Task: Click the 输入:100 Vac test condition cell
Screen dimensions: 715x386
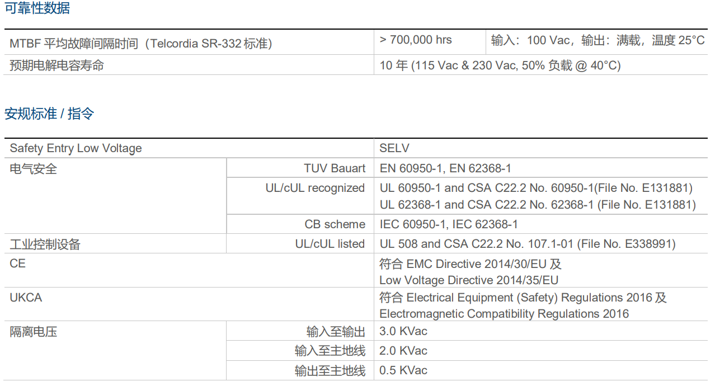Action: tap(598, 40)
